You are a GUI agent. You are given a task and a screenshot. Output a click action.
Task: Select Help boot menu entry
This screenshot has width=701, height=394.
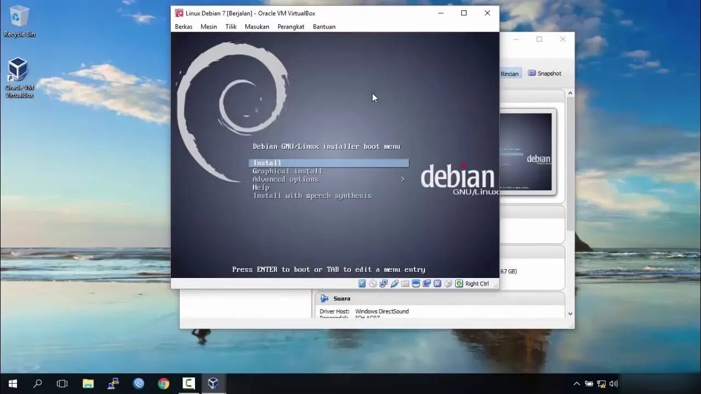click(261, 188)
